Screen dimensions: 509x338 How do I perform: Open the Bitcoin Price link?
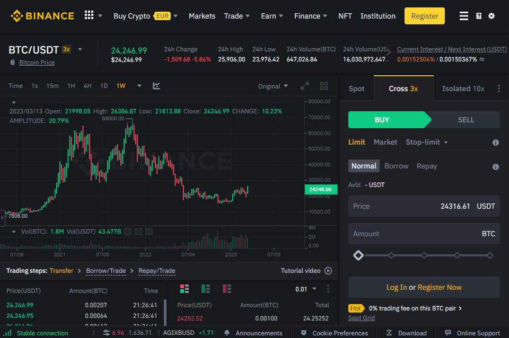tap(37, 63)
